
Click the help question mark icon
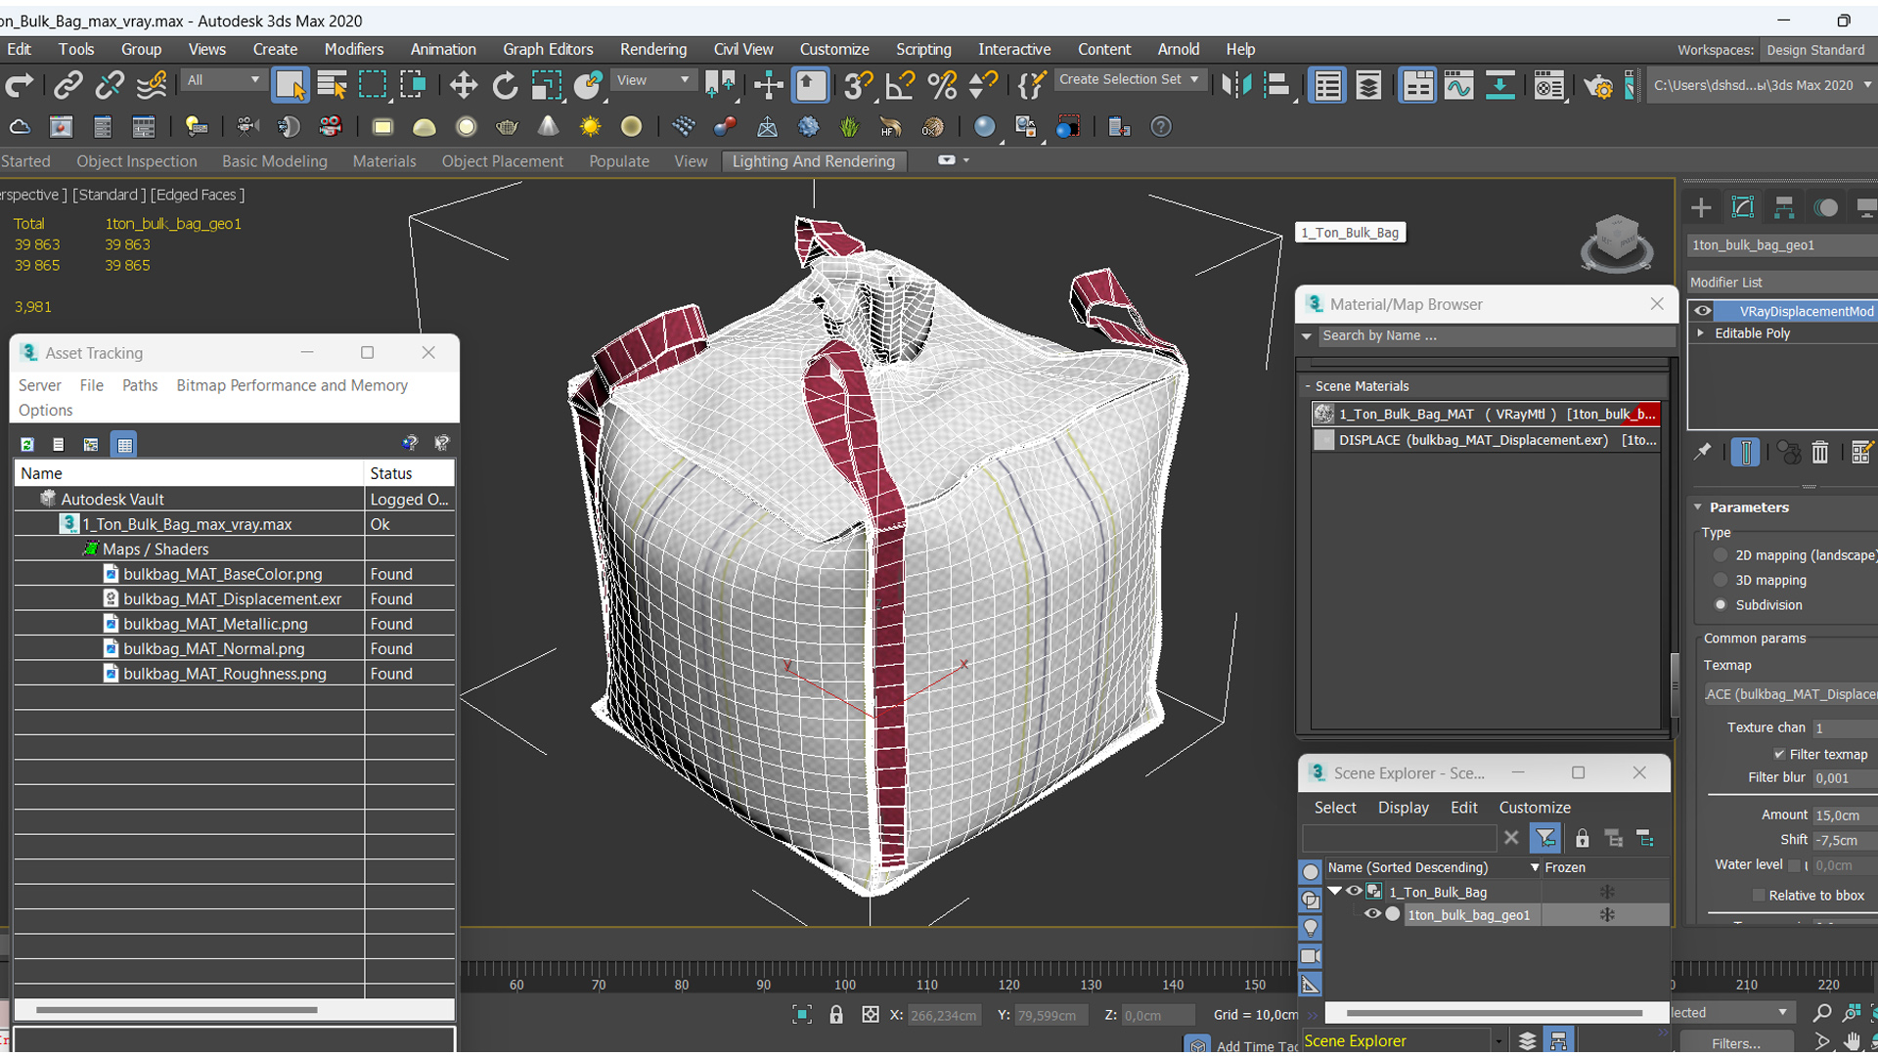tap(1160, 127)
